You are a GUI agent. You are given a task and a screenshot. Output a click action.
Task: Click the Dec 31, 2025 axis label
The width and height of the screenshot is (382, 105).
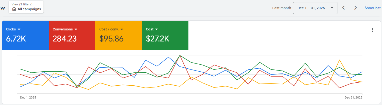pyautogui.click(x=354, y=97)
